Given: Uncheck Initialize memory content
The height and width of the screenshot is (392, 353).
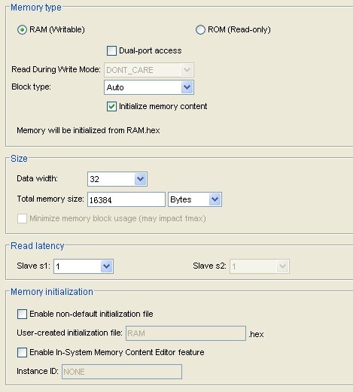Looking at the screenshot, I should (x=111, y=106).
